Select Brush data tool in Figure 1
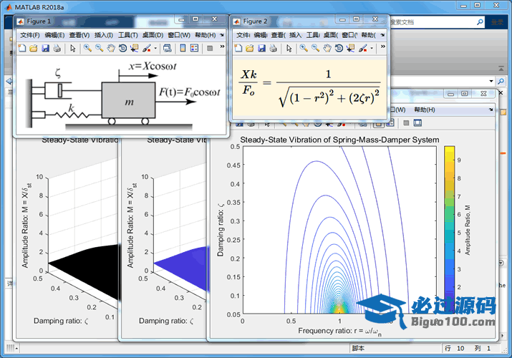Screen dimensions: 512x358 pos(147,48)
